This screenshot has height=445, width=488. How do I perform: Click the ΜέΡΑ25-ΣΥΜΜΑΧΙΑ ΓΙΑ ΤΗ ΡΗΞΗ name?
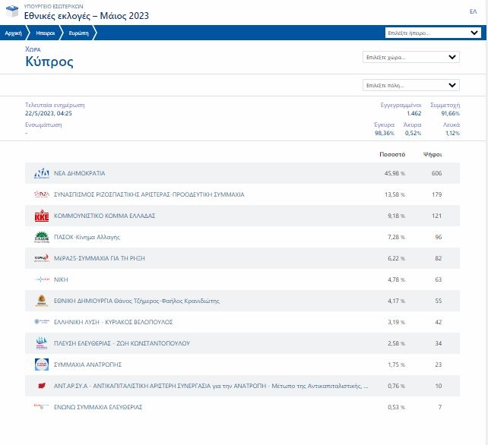100,258
